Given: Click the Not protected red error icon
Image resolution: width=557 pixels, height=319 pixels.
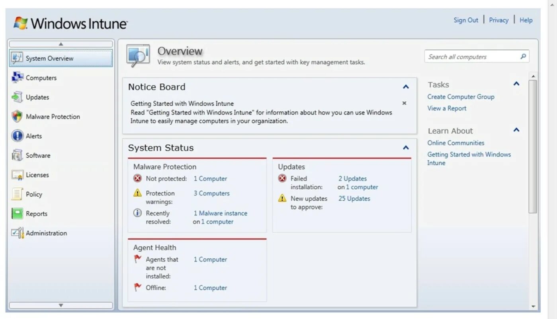Looking at the screenshot, I should pos(137,178).
